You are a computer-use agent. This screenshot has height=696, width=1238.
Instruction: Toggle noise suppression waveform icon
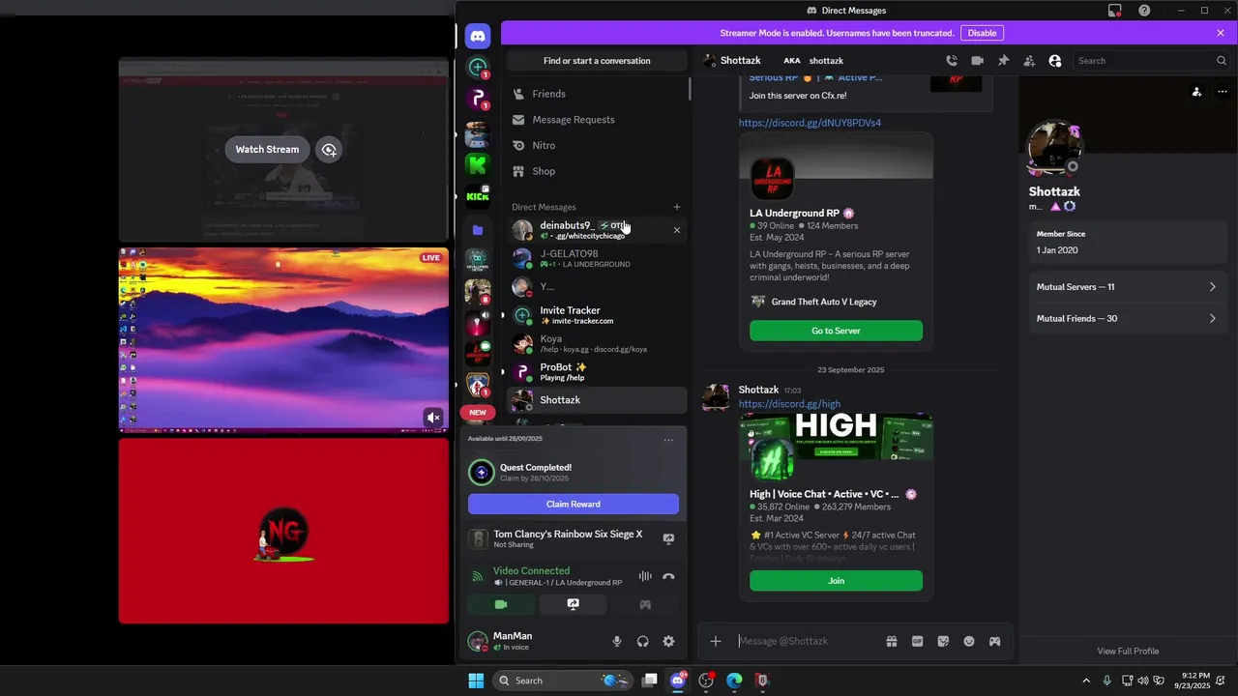[x=645, y=576]
